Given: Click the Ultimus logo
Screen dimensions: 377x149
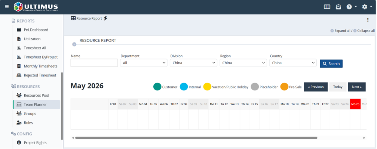Looking at the screenshot, I should [36, 7].
